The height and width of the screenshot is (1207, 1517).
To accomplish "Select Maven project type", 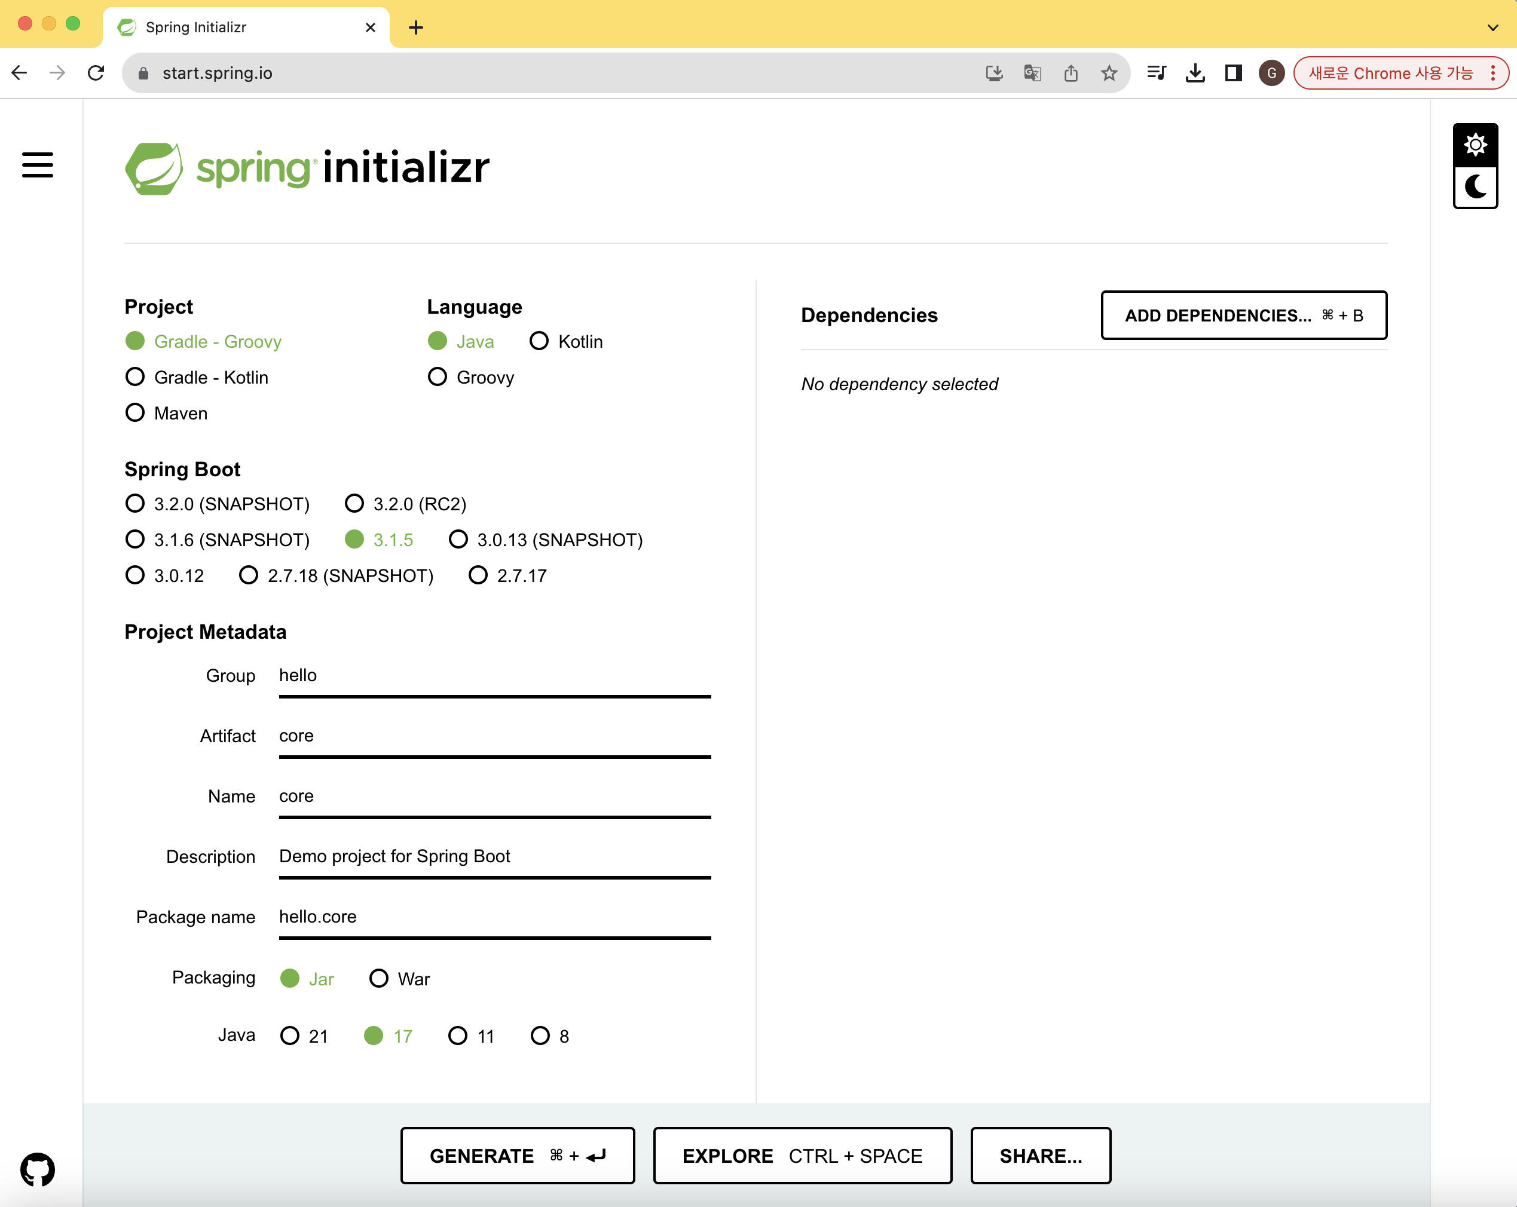I will (166, 413).
